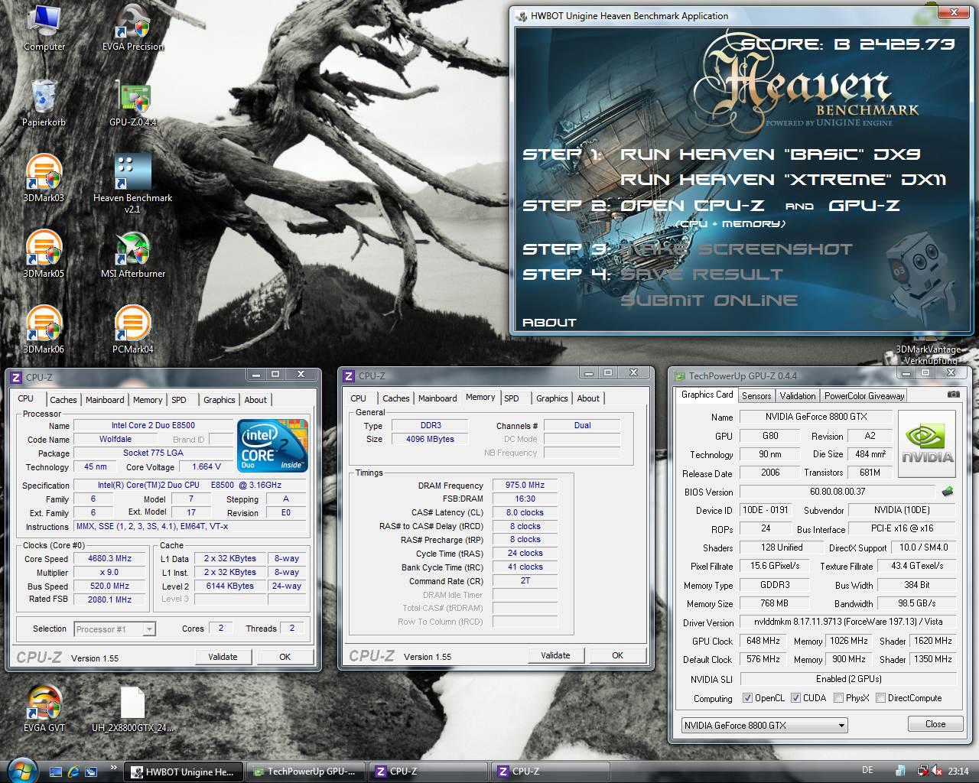
Task: Open the Computer desktop icon
Action: click(44, 28)
